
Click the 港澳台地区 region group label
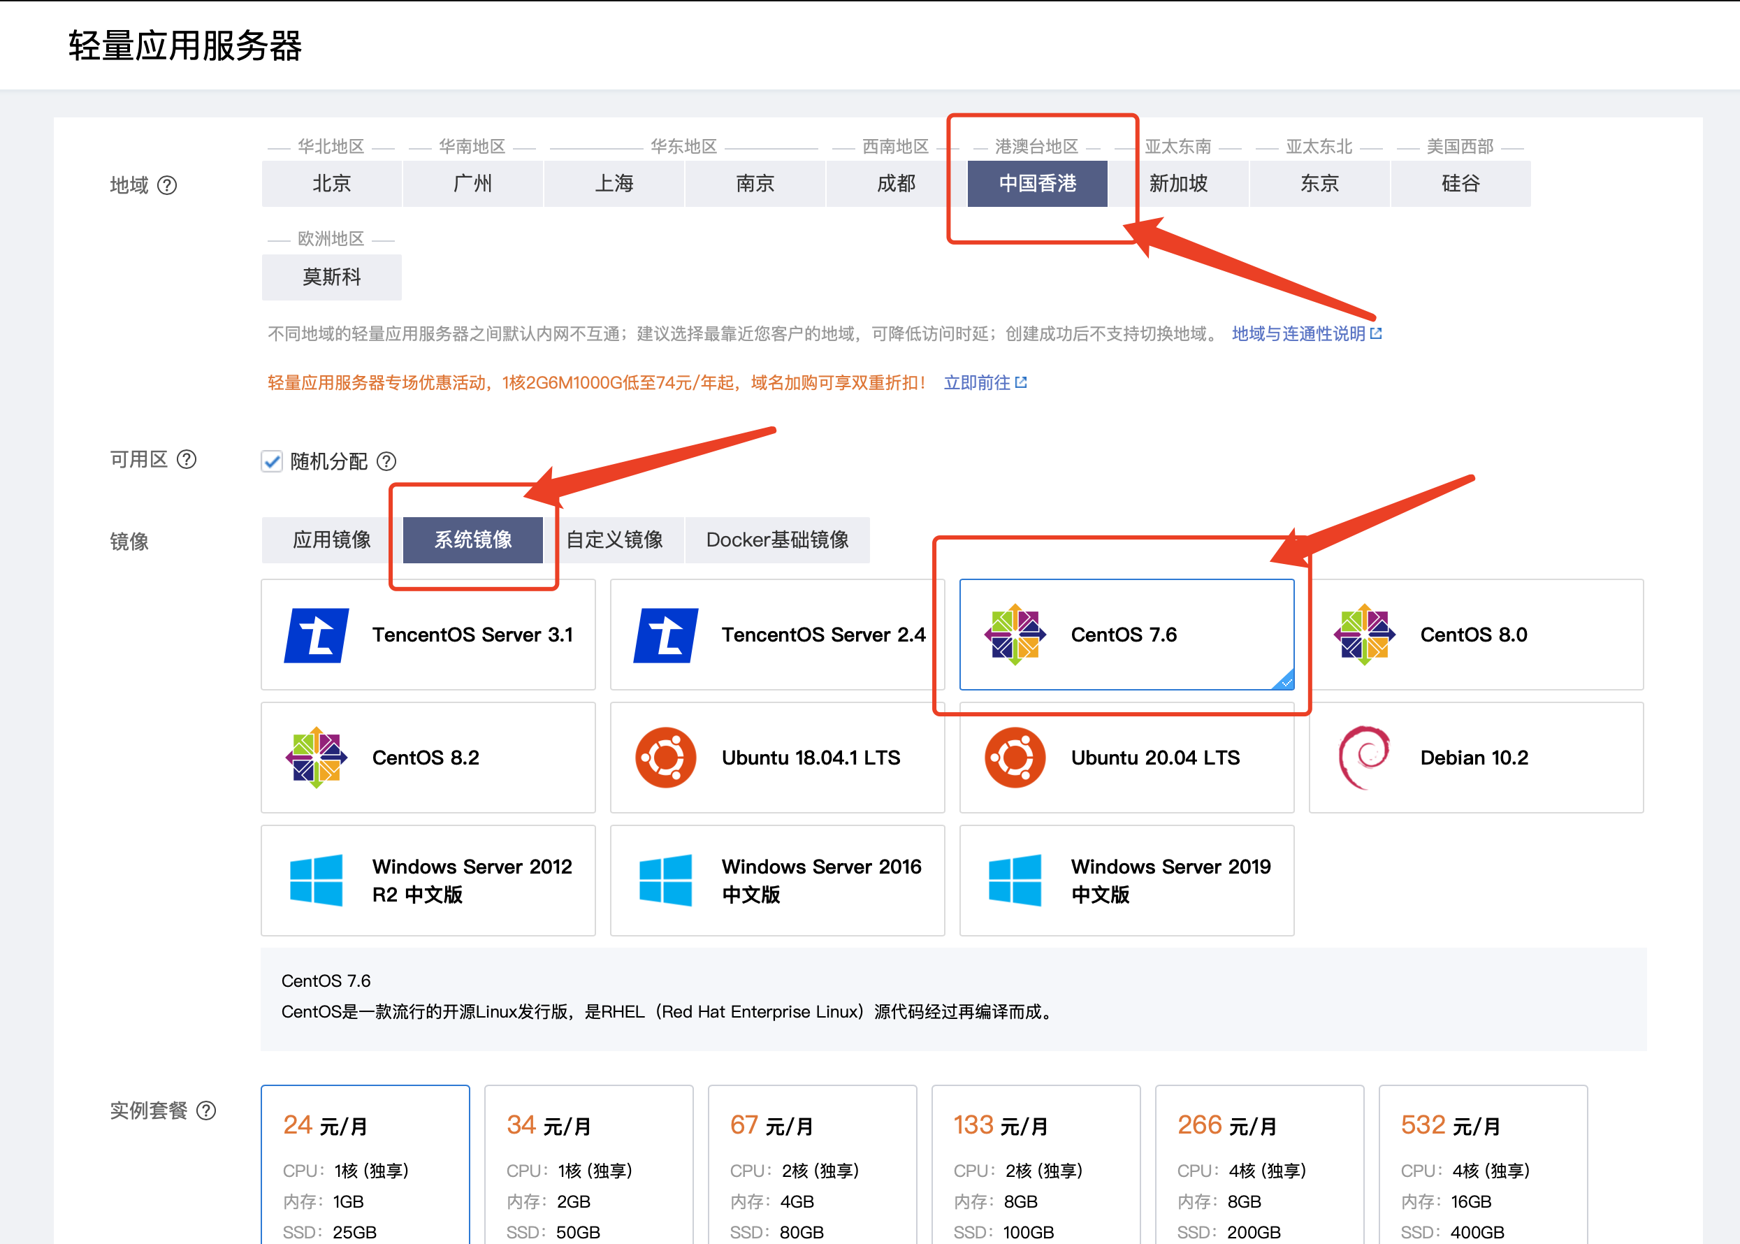click(x=1036, y=146)
